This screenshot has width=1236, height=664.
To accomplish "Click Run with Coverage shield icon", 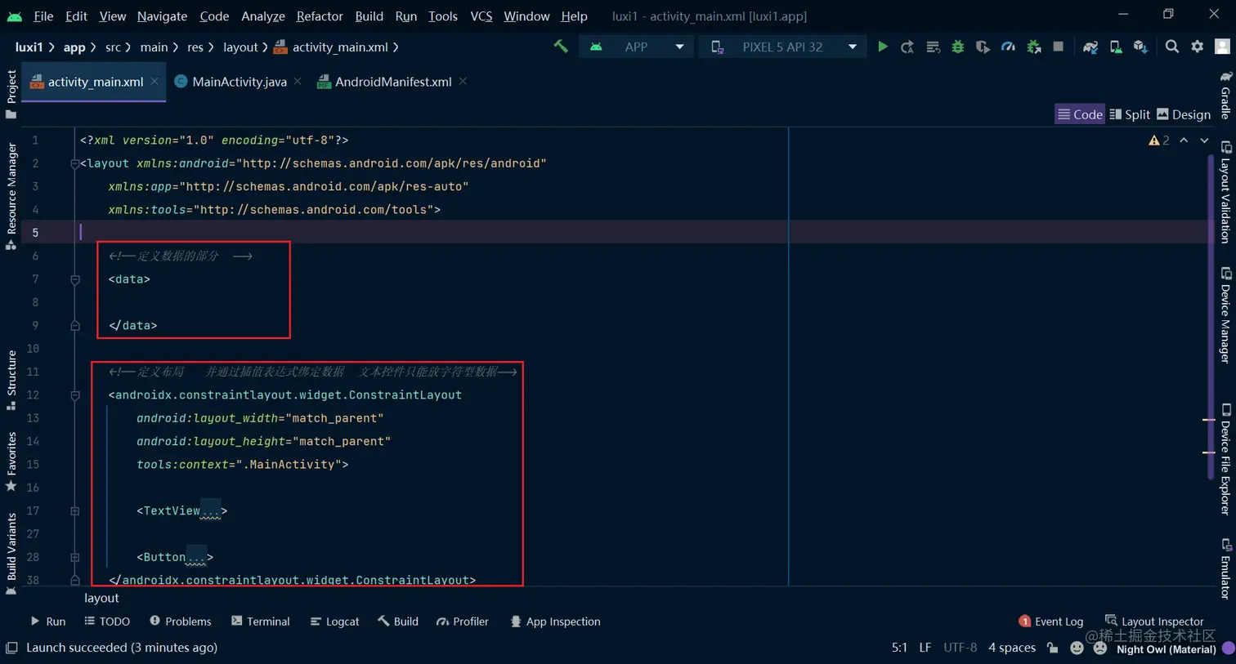I will tap(983, 47).
